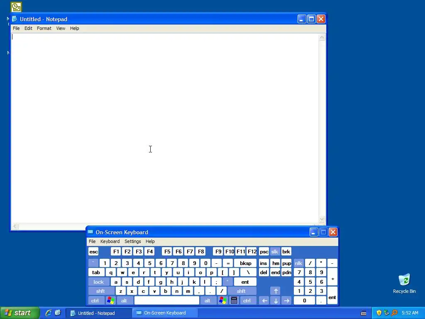Click the taskbar clock showing 5:52 AM

410,313
